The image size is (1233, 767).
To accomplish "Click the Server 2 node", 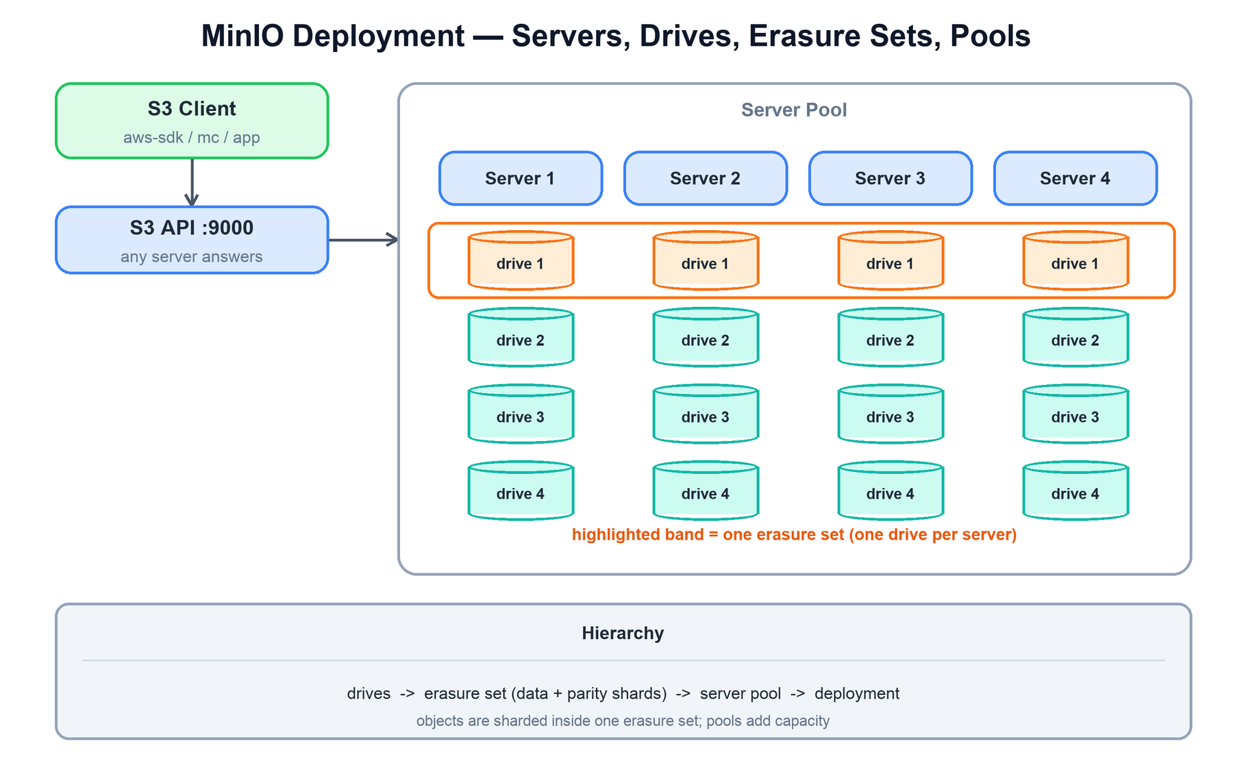I will pyautogui.click(x=706, y=179).
